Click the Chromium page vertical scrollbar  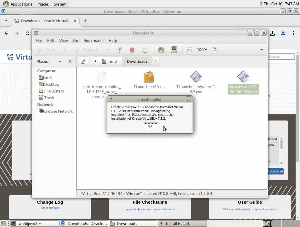pyautogui.click(x=298, y=109)
